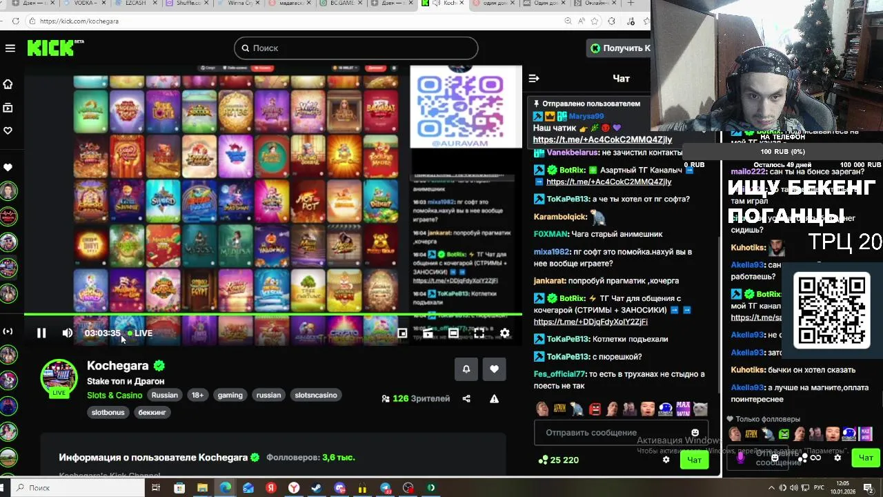Click the Получить К button in the header
883x497 pixels.
pyautogui.click(x=619, y=48)
